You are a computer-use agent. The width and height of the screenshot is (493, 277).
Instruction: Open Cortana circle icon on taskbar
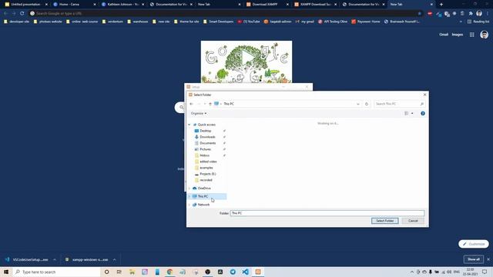(x=106, y=272)
